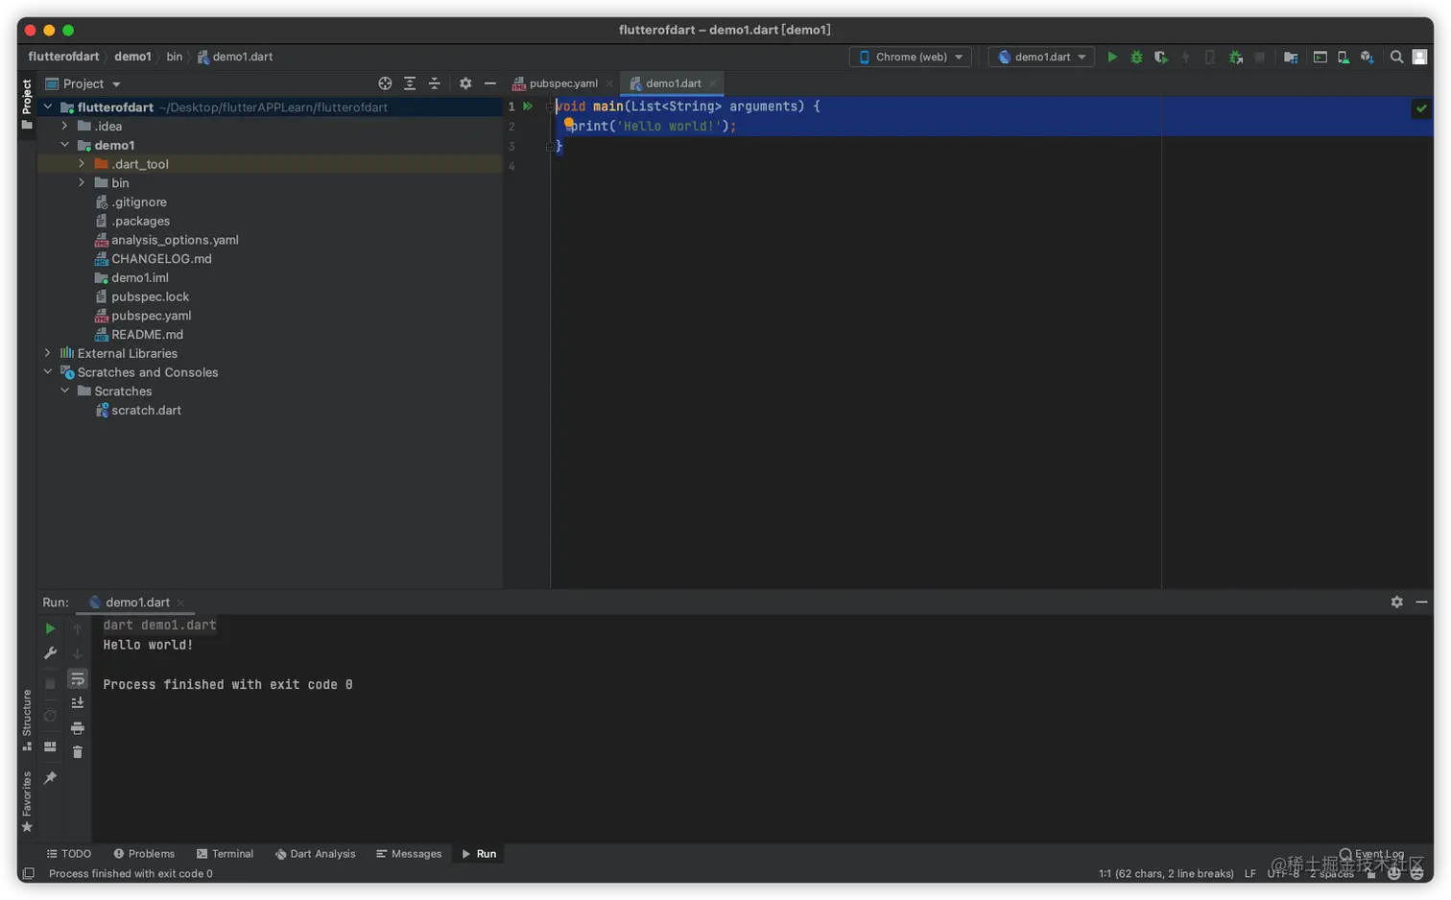
Task: Collapse the demo1 folder
Action: [65, 145]
